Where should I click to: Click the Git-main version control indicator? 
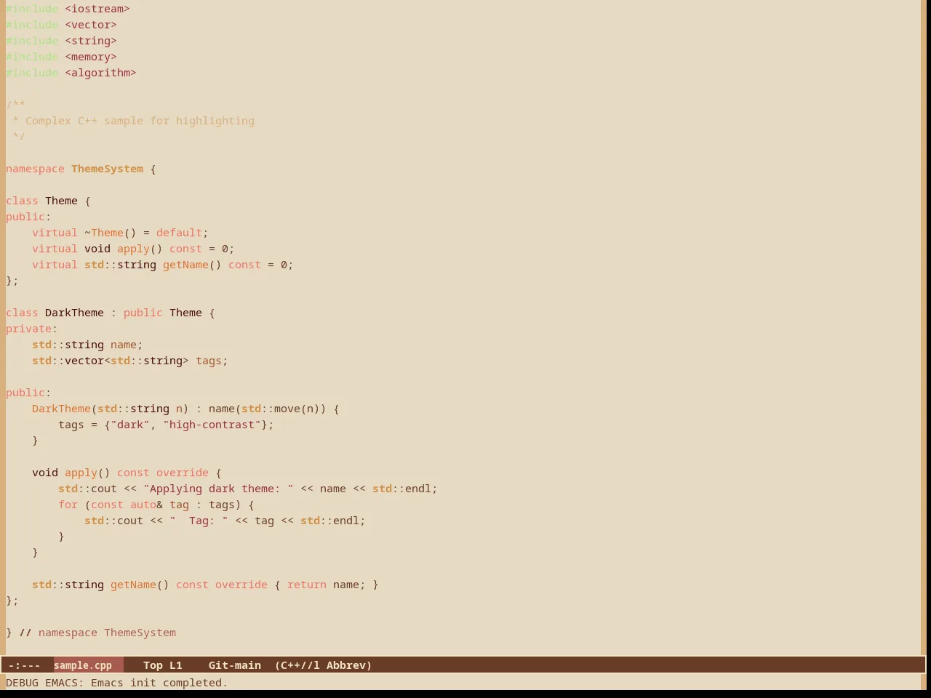point(234,665)
